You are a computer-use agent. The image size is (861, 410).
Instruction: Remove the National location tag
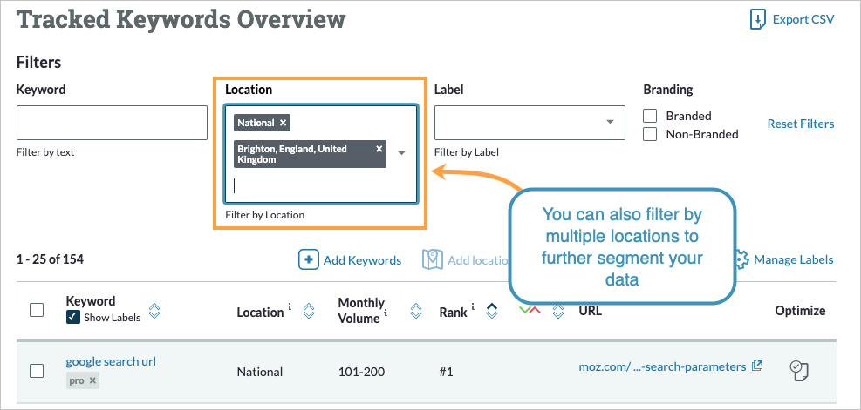283,123
